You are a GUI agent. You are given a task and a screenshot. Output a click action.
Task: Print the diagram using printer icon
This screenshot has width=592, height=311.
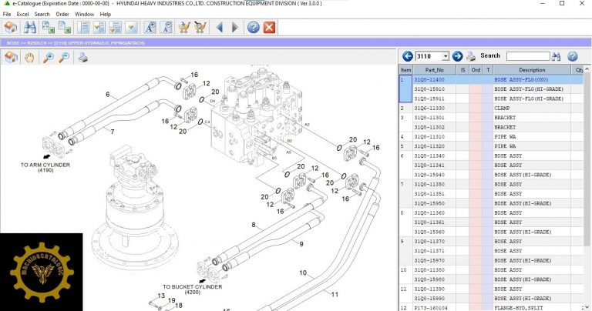click(82, 58)
